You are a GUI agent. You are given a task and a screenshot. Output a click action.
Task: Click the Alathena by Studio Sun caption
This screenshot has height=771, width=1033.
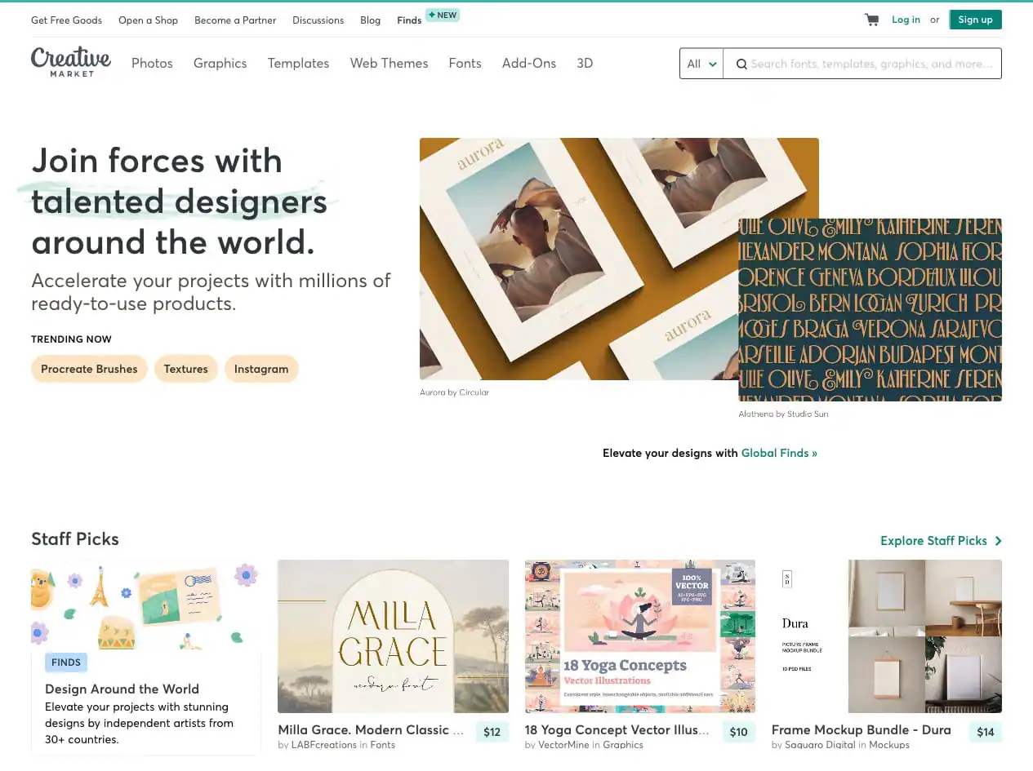pos(783,414)
